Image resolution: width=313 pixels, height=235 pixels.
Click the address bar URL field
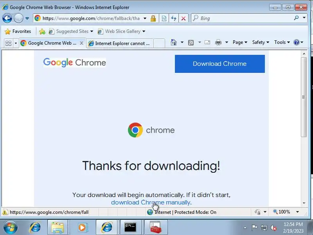(x=91, y=18)
